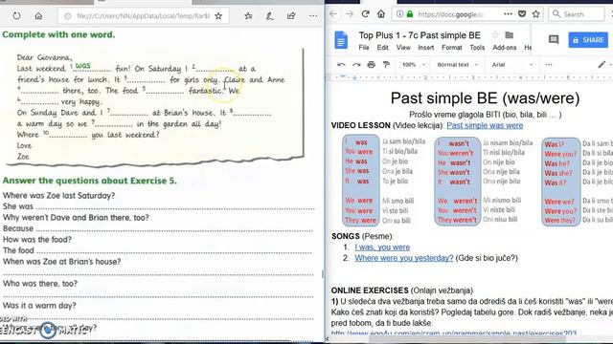
Task: Click the Firefox forward arrow
Action: pyautogui.click(x=349, y=14)
